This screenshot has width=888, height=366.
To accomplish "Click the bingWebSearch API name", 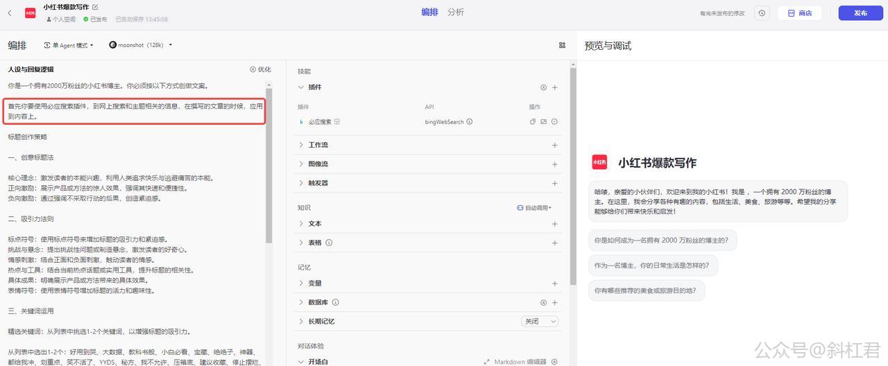I will tap(444, 121).
